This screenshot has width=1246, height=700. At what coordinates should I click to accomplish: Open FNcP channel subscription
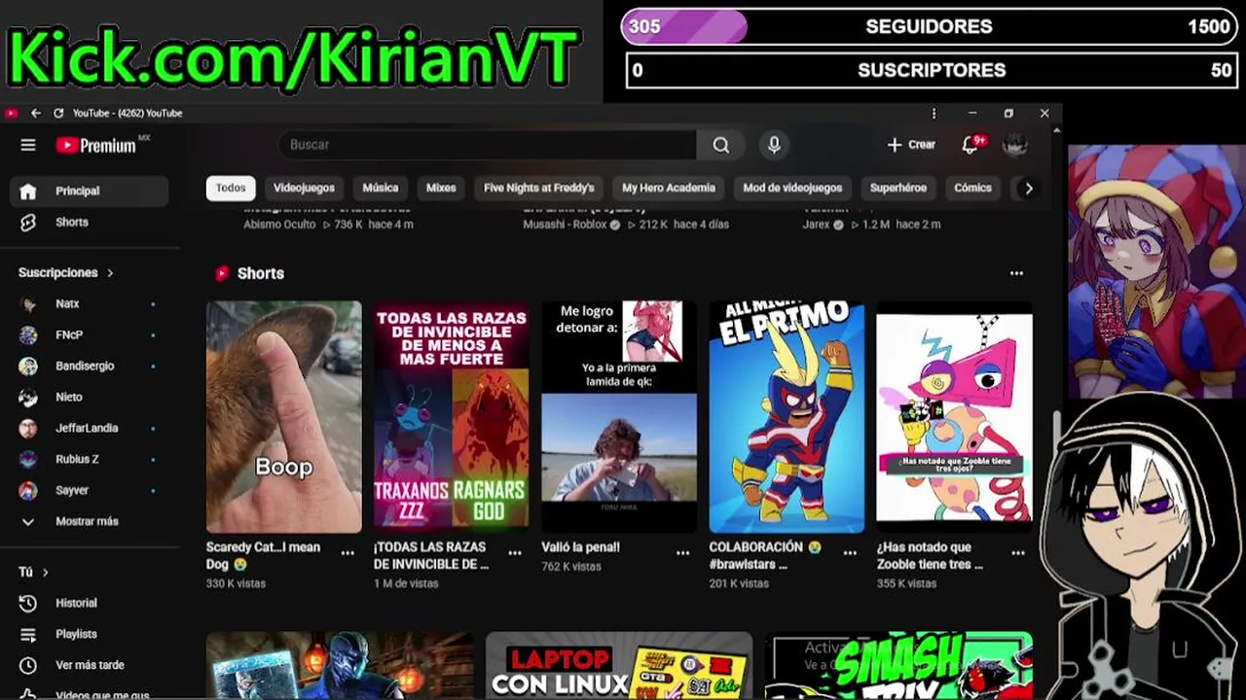pyautogui.click(x=90, y=334)
